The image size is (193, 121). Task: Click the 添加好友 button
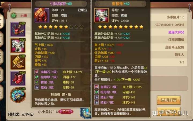point(169,100)
